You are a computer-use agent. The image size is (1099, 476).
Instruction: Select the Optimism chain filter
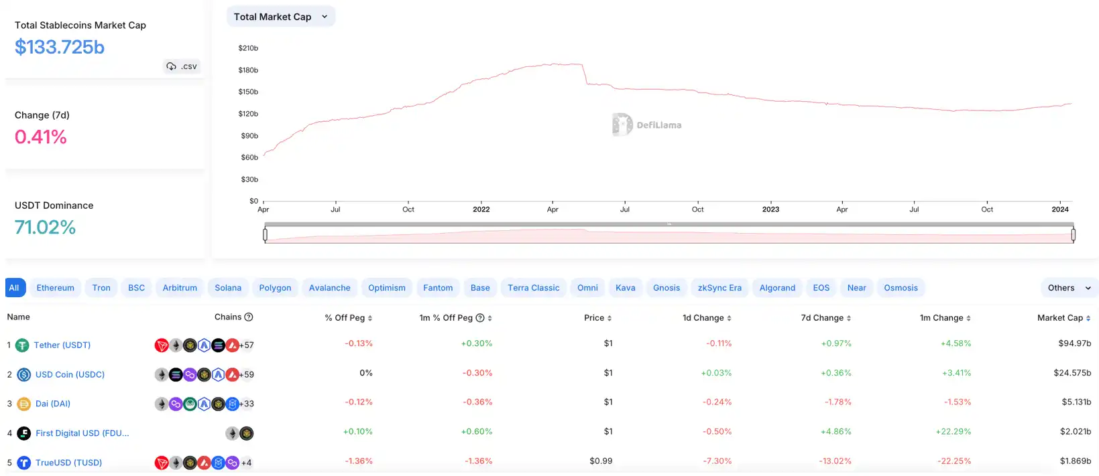click(387, 288)
